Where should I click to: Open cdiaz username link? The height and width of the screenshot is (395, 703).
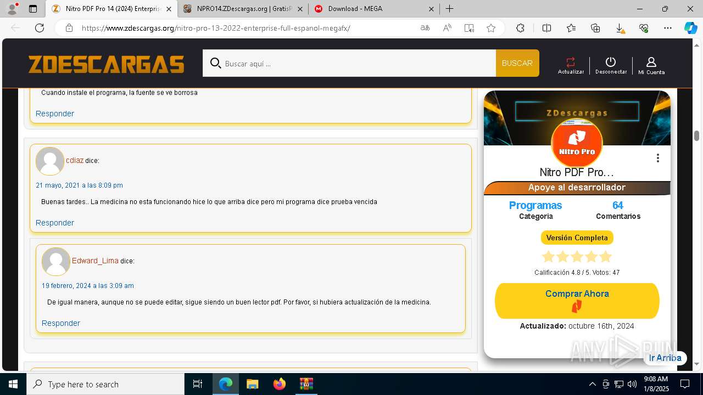75,160
